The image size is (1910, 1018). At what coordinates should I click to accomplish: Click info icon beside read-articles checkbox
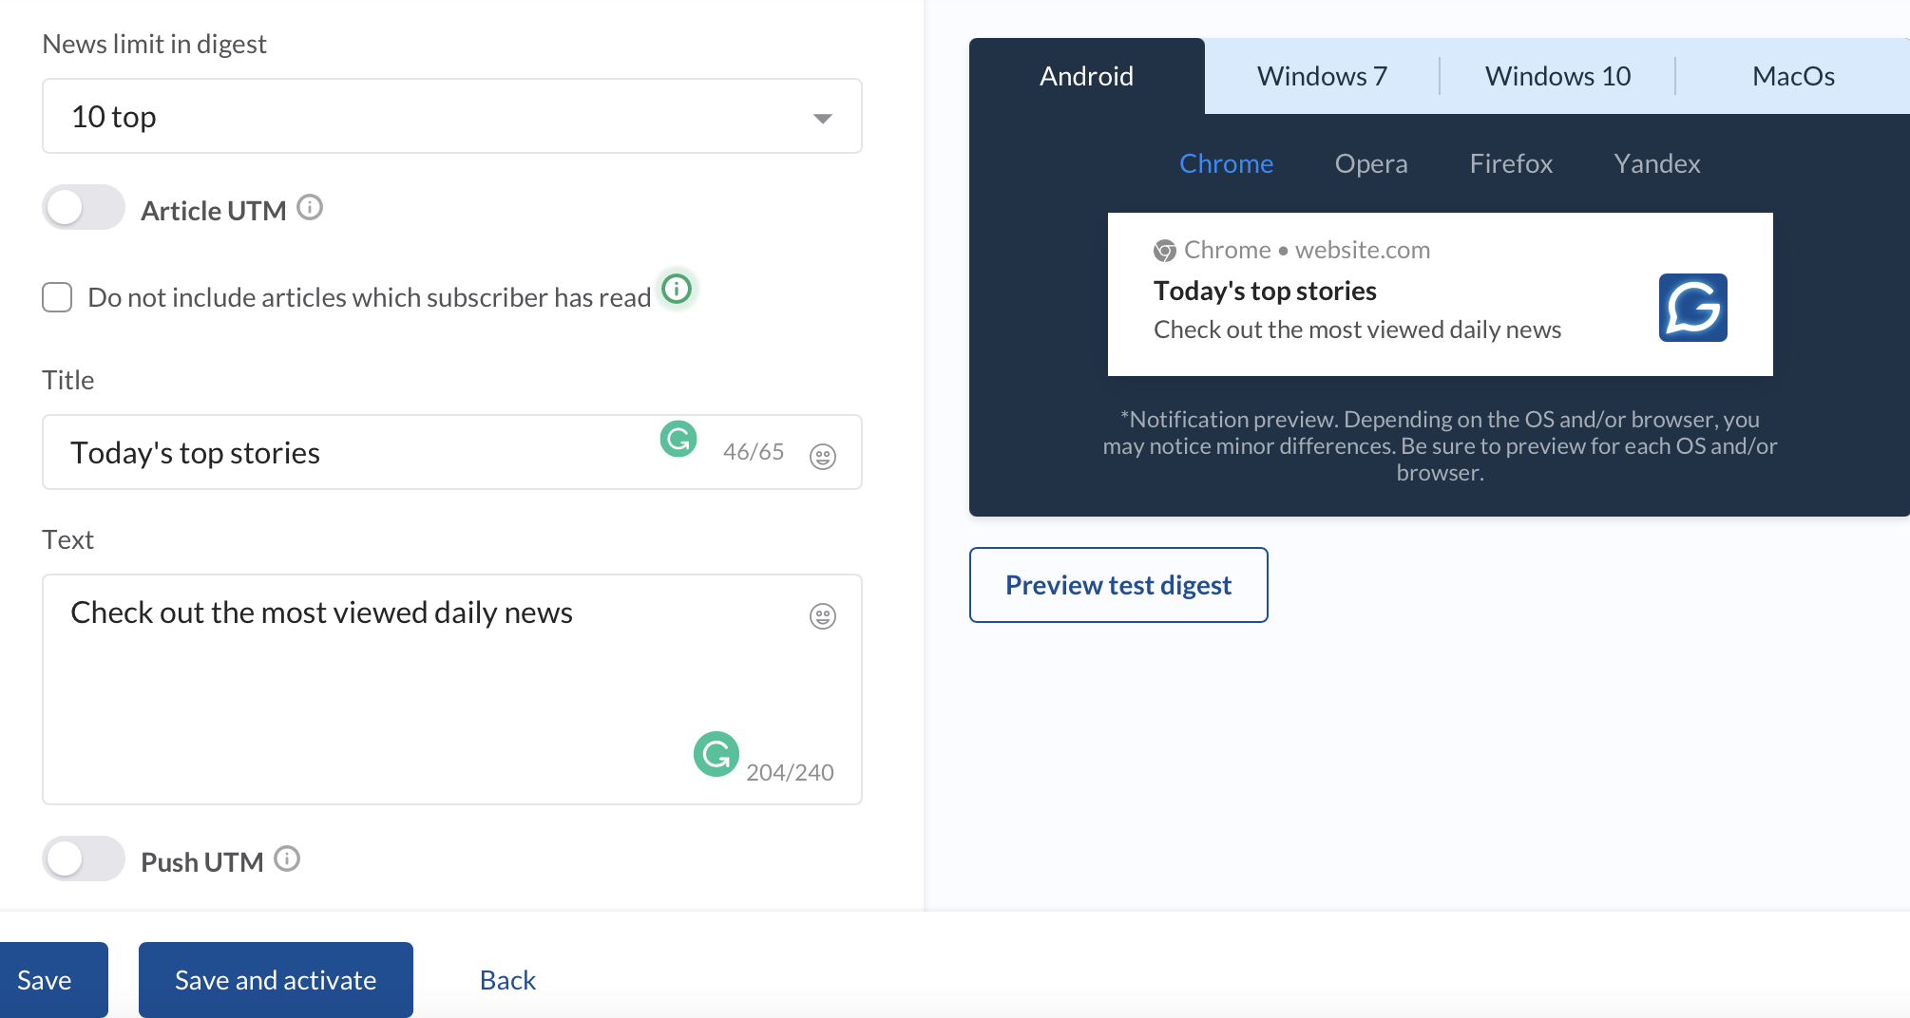[677, 289]
